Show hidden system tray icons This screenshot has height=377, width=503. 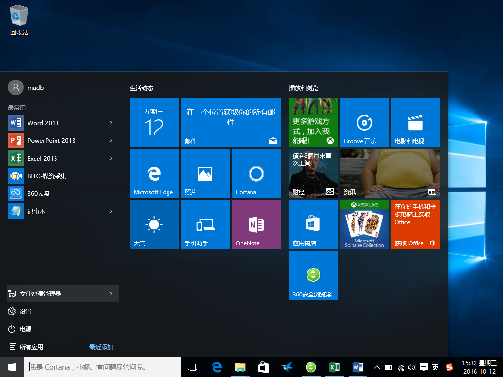(377, 367)
